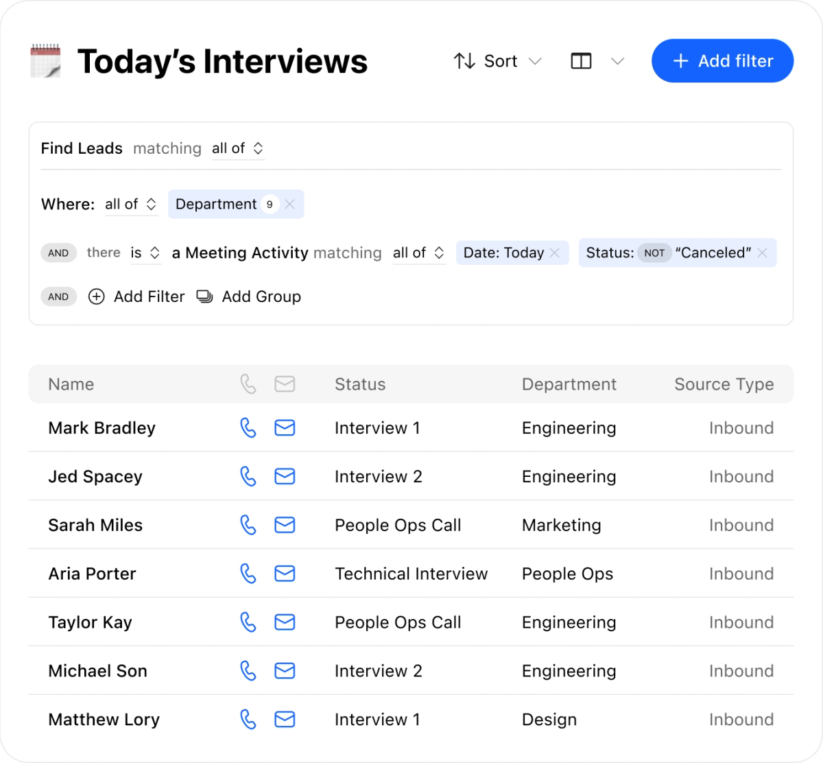823x763 pixels.
Task: Remove the Status NOT Canceled filter chip
Action: (763, 253)
